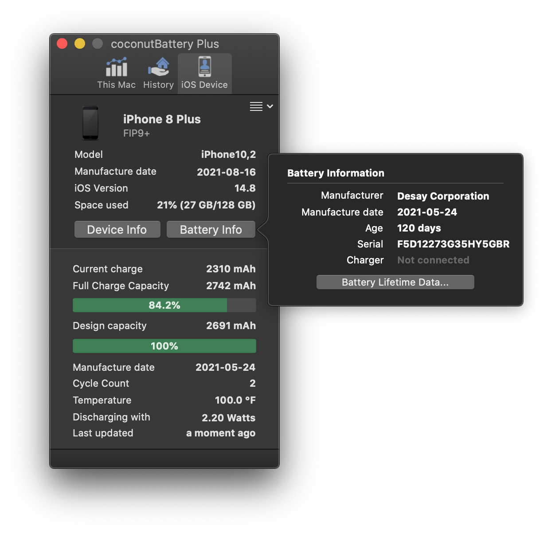Click the Battery Information heading
Screen dimensions: 555x534
tap(336, 173)
